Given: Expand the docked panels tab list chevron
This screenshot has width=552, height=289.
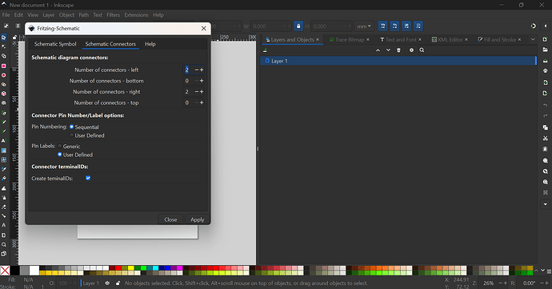Looking at the screenshot, I should click(x=533, y=39).
